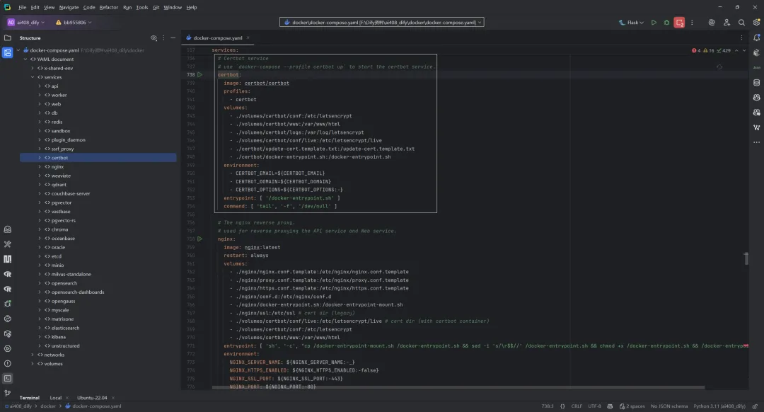Open the ai408_dify project dropdown
The height and width of the screenshot is (412, 764).
coord(26,23)
